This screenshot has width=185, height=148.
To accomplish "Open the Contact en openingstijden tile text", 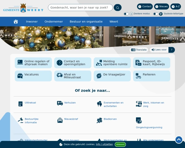I will 74,63.
